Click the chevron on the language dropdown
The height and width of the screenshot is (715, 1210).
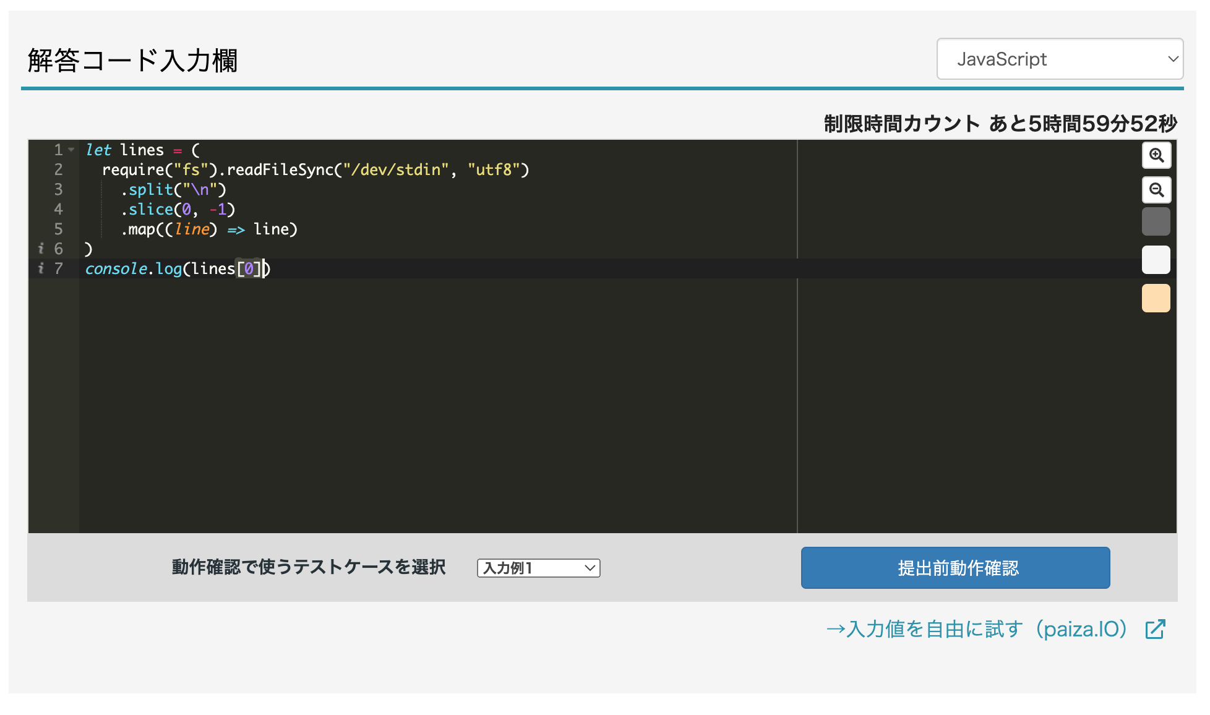tap(1174, 59)
